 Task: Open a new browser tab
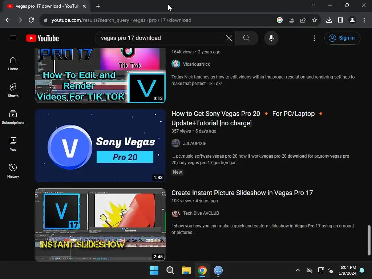click(x=98, y=6)
